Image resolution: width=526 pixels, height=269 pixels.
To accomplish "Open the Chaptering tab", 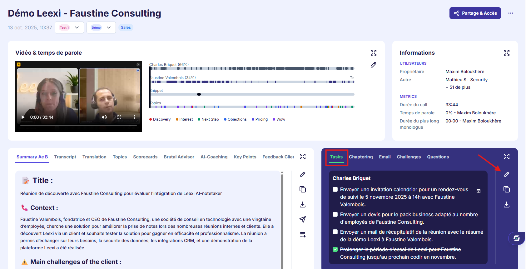I will coord(361,157).
